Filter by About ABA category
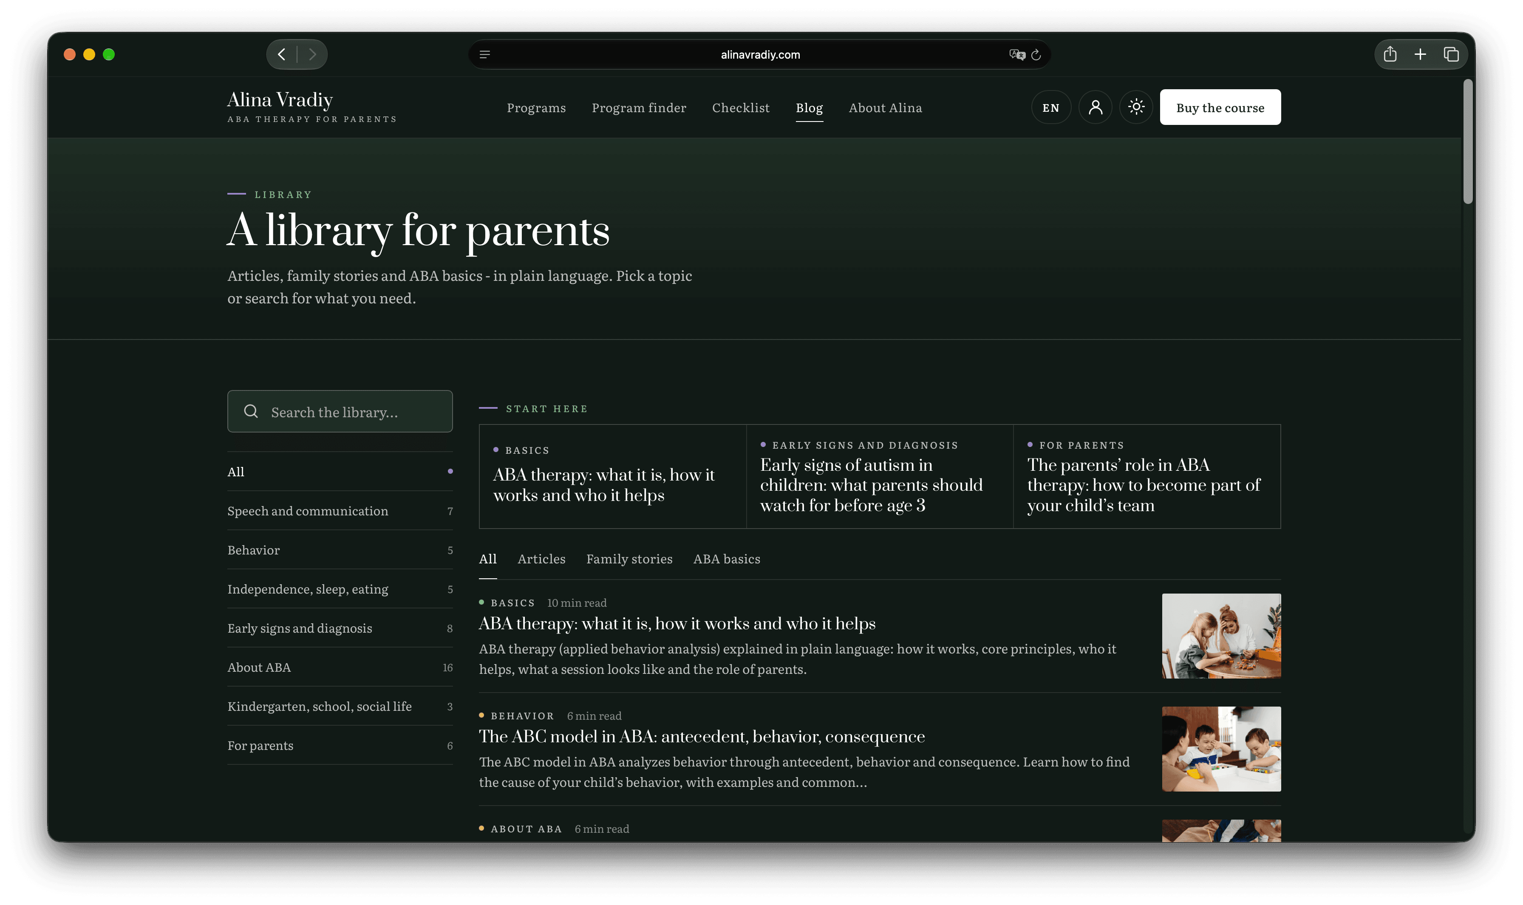 tap(340, 667)
